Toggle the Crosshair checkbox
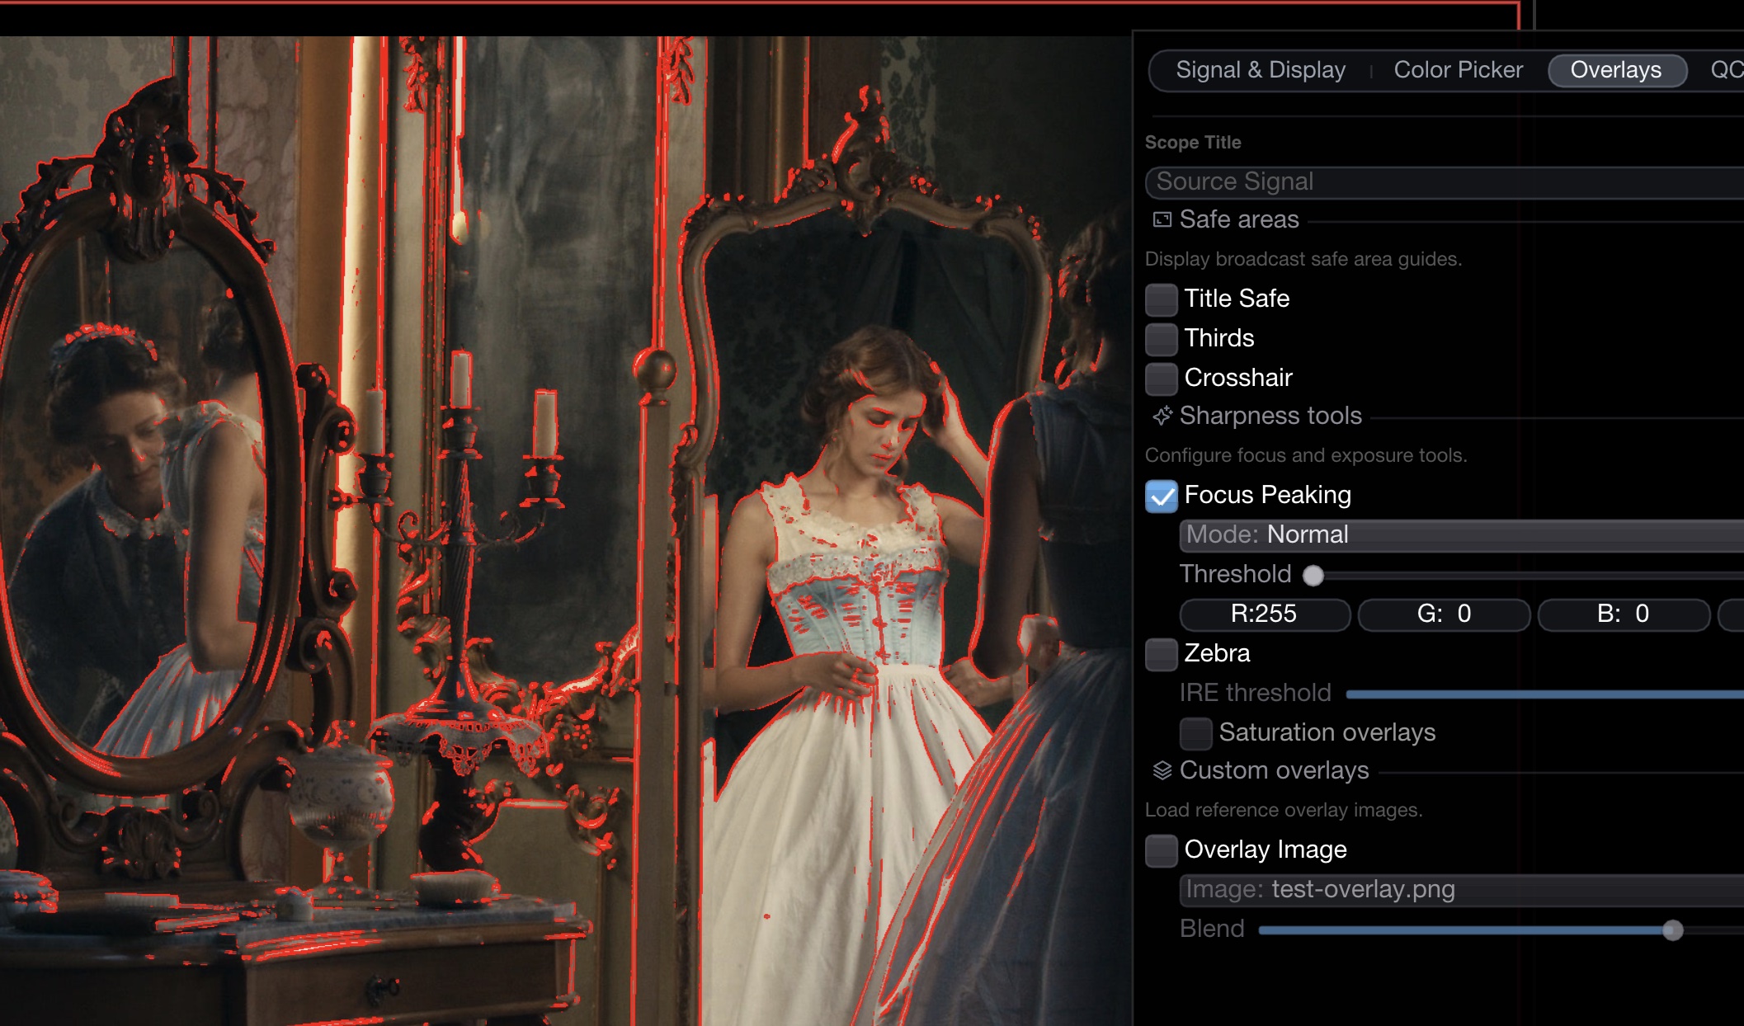The image size is (1744, 1026). tap(1161, 379)
